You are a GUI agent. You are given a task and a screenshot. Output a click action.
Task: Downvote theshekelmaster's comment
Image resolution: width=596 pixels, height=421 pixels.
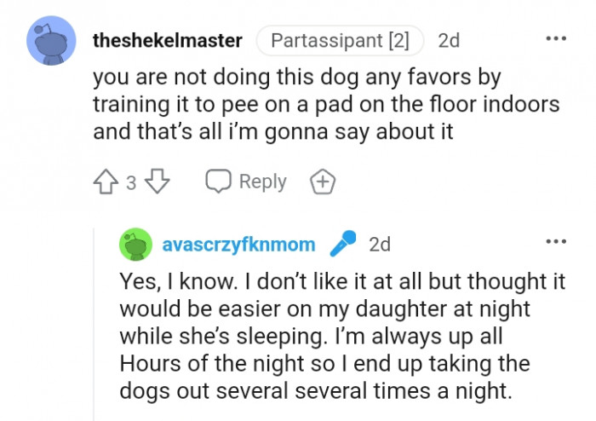[x=159, y=182]
